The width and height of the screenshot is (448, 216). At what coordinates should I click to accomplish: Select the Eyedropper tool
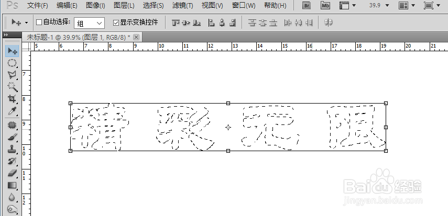pos(12,111)
